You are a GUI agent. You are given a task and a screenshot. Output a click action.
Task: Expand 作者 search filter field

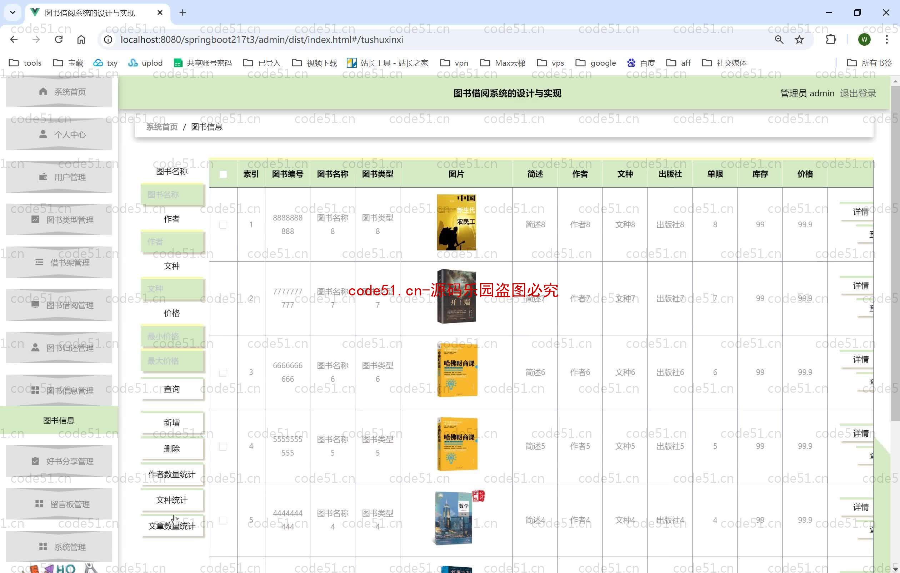click(172, 241)
